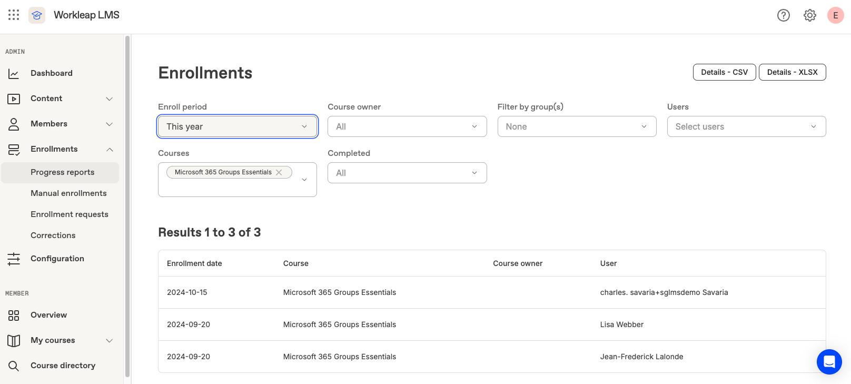
Task: Click the Members person icon
Action: tap(14, 124)
